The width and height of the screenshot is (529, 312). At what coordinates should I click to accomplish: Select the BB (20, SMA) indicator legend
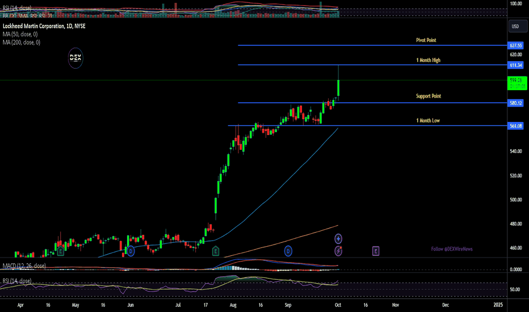[x=27, y=15]
